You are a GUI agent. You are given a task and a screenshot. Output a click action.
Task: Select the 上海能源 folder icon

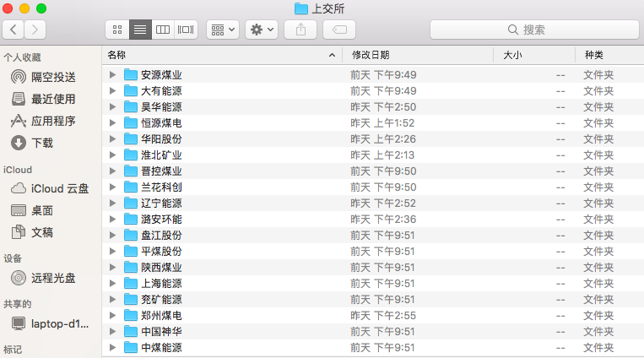(131, 283)
